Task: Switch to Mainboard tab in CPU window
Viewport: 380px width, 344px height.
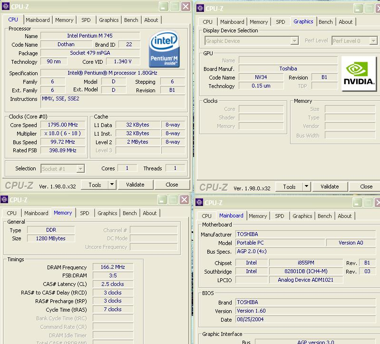Action: click(x=38, y=20)
